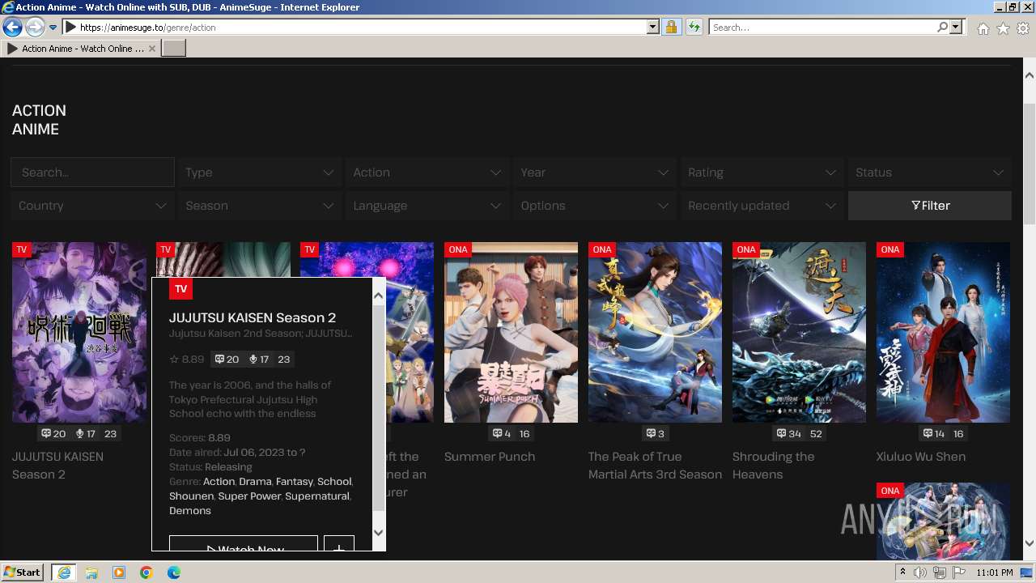This screenshot has height=583, width=1036.
Task: Launch Edge from the taskbar
Action: coord(174,572)
